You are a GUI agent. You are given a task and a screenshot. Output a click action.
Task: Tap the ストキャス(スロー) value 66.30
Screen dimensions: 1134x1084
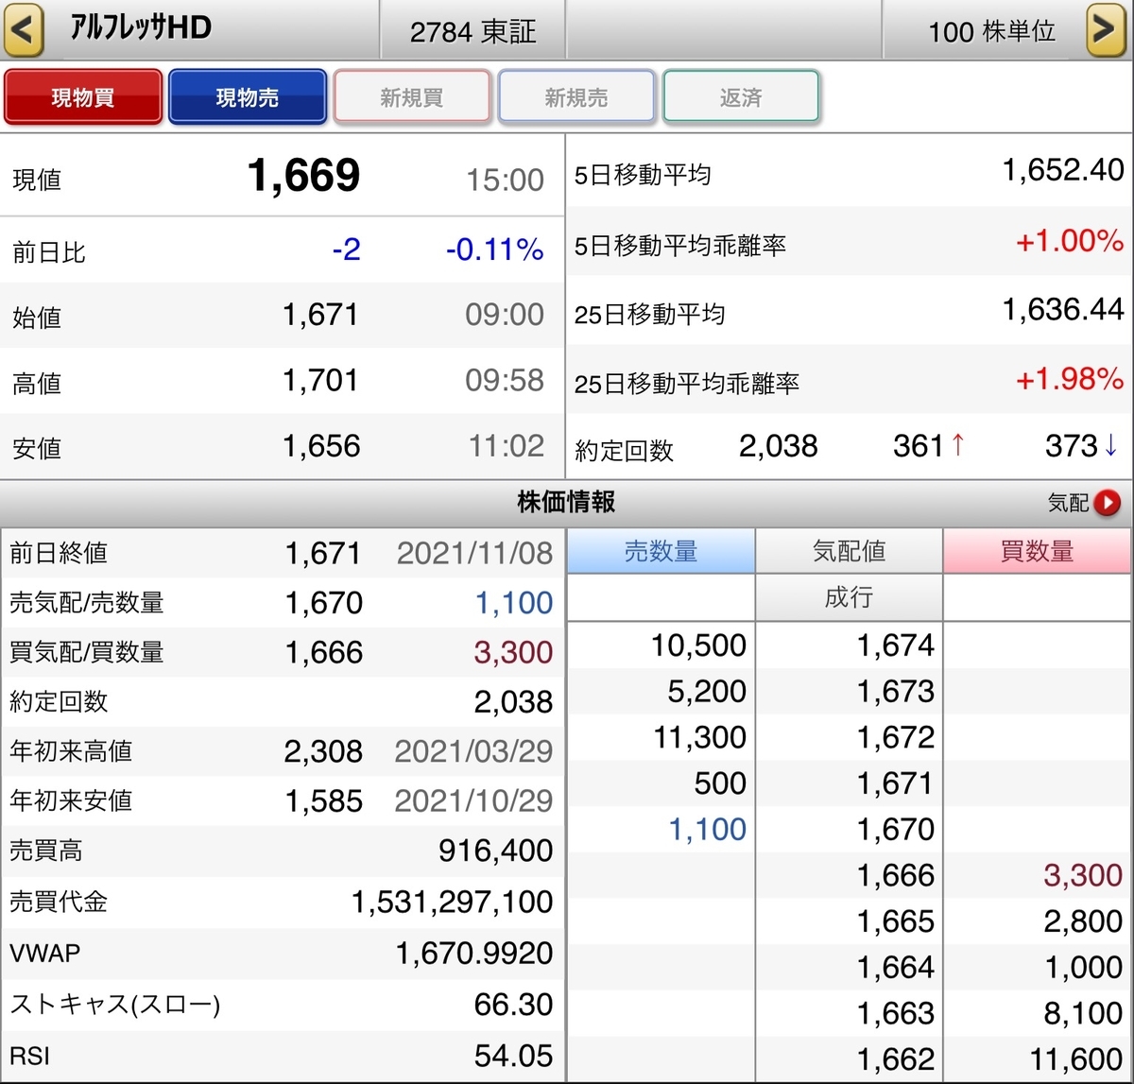513,1005
